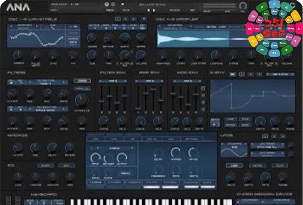Toggle the G-ENV Snap button
This screenshot has width=303, height=205.
click(245, 125)
